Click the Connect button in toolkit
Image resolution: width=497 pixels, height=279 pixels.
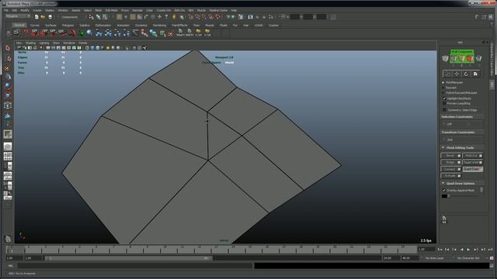coord(451,169)
